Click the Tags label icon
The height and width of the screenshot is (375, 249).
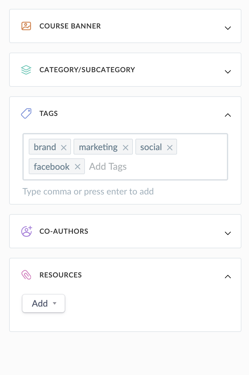click(26, 113)
